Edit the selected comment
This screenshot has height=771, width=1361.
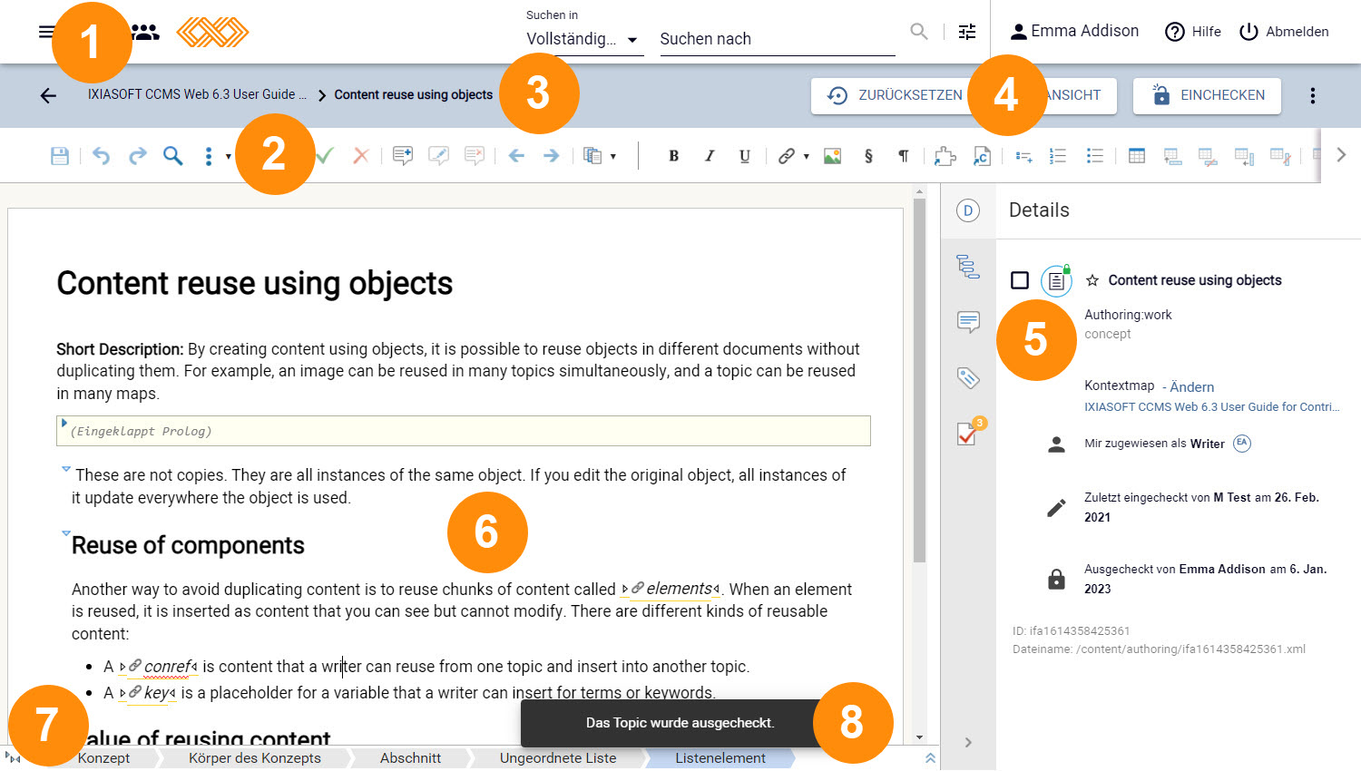pos(438,156)
